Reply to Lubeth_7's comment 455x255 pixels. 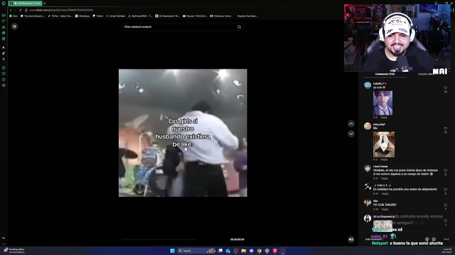[384, 118]
